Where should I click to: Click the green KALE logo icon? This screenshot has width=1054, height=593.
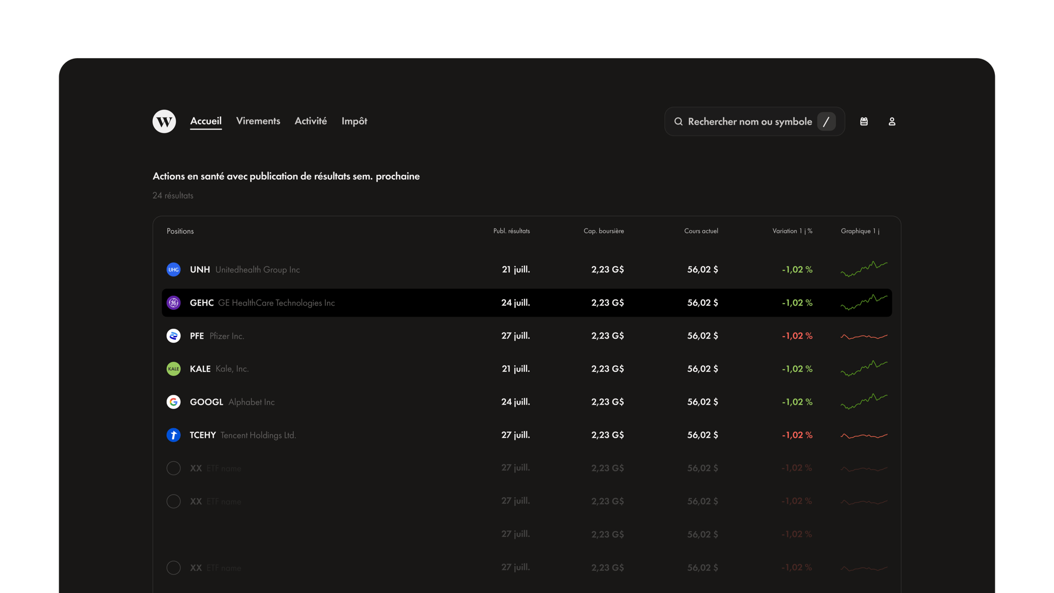173,369
